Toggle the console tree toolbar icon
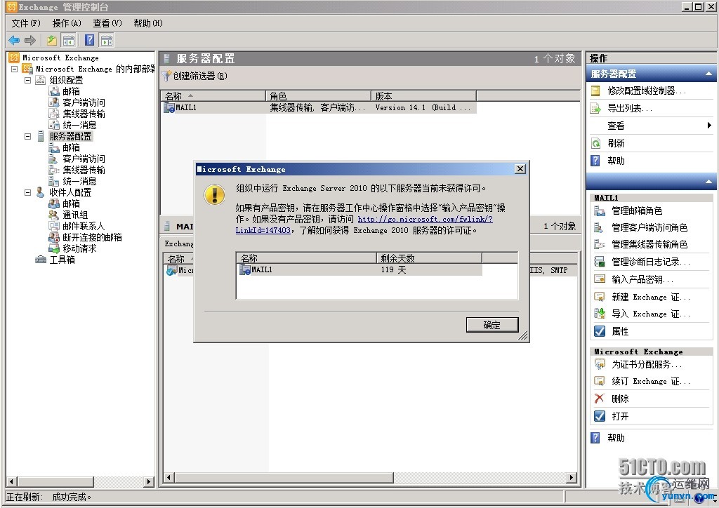Image resolution: width=719 pixels, height=508 pixels. pos(69,40)
